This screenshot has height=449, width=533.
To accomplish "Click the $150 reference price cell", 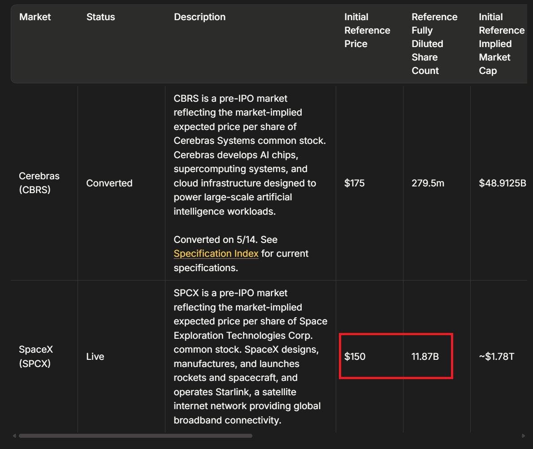I will pyautogui.click(x=355, y=357).
